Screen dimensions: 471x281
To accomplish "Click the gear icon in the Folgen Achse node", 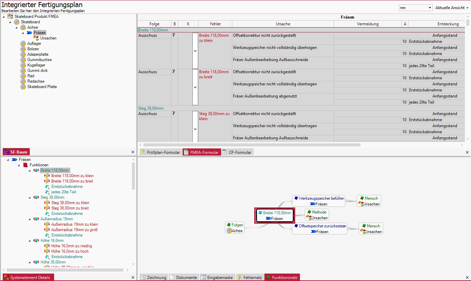I will pyautogui.click(x=229, y=231).
